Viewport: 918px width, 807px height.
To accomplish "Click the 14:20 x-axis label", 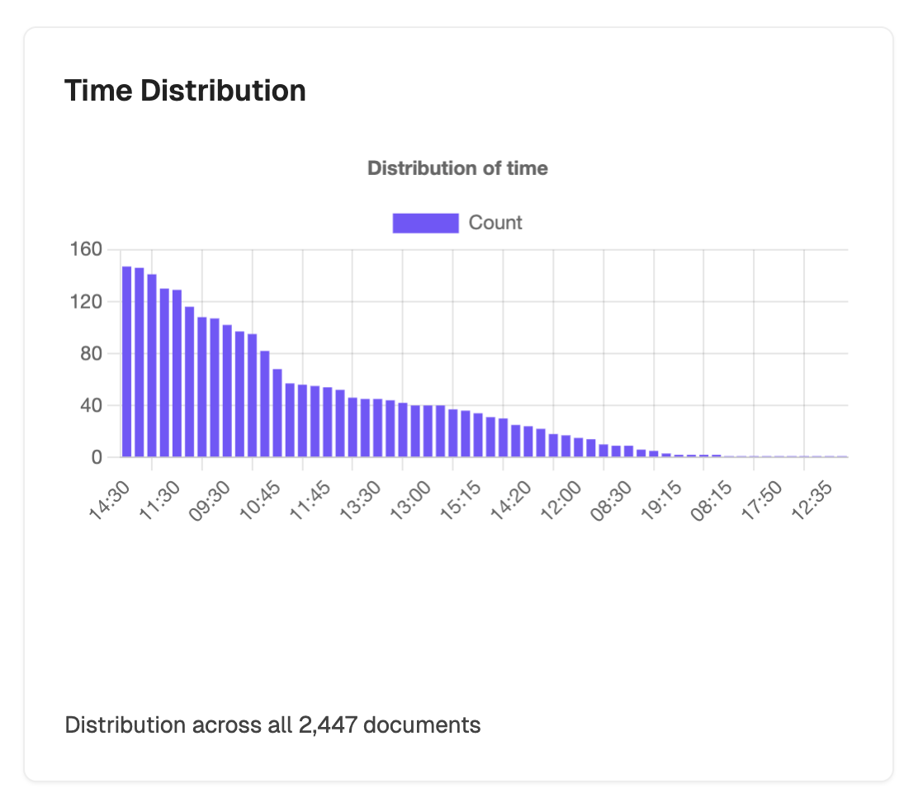I will pyautogui.click(x=511, y=500).
